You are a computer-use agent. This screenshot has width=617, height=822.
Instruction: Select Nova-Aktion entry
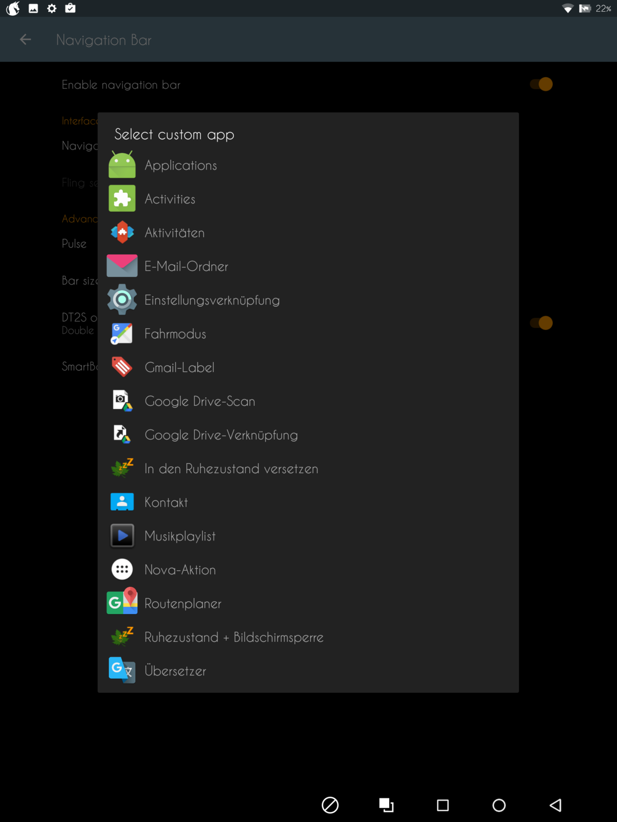(x=180, y=570)
